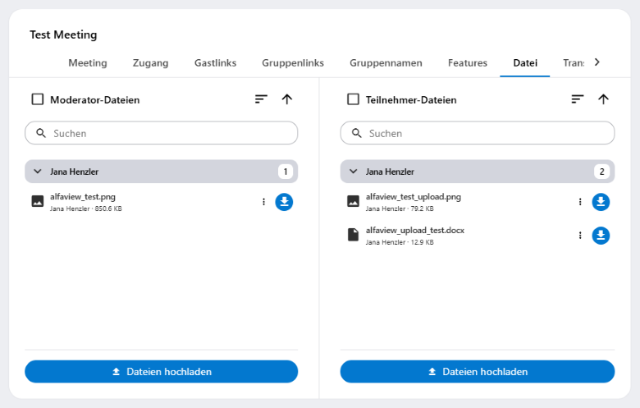The height and width of the screenshot is (408, 640).
Task: Select all Moderator-Dateien checkbox
Action: click(x=38, y=99)
